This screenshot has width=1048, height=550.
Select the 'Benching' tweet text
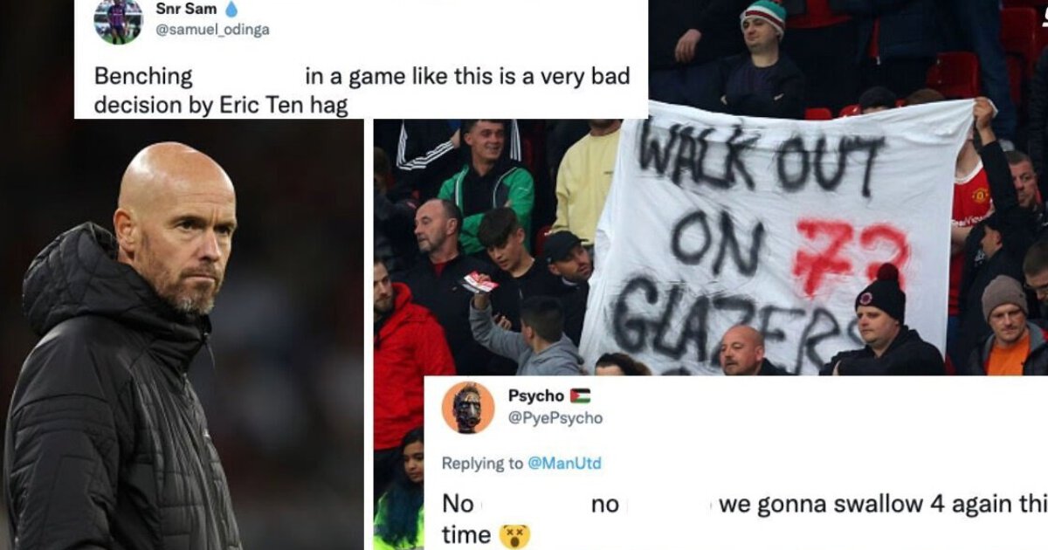coord(362,90)
